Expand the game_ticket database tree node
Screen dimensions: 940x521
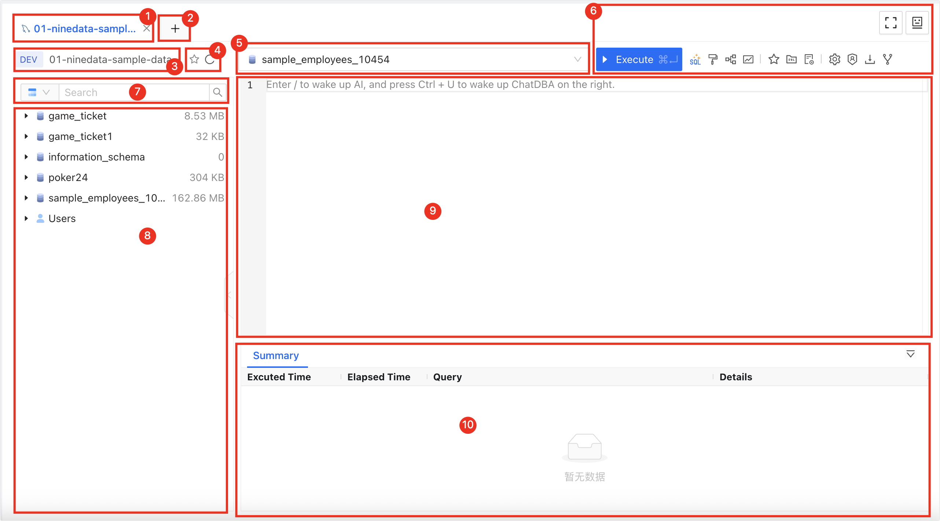26,116
